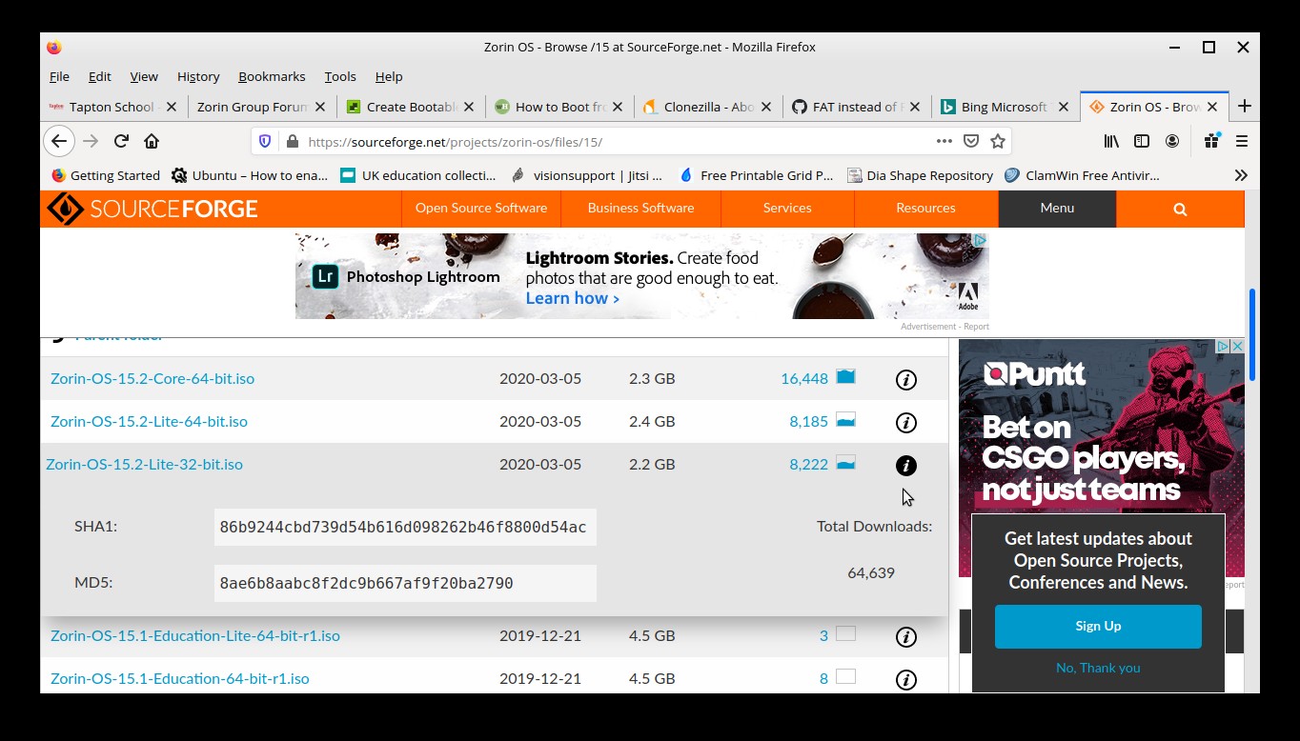Switch to the Clonezilla tab
This screenshot has width=1300, height=741.
707,107
